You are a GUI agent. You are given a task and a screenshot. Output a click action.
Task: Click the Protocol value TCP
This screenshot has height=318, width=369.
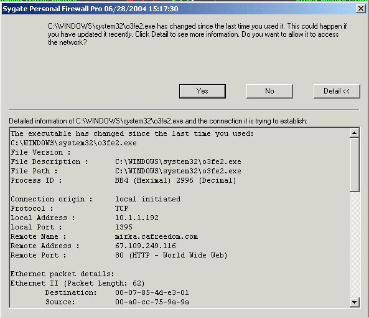tap(121, 208)
